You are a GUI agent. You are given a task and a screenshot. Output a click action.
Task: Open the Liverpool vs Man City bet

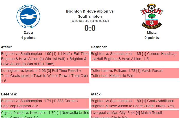135,114
